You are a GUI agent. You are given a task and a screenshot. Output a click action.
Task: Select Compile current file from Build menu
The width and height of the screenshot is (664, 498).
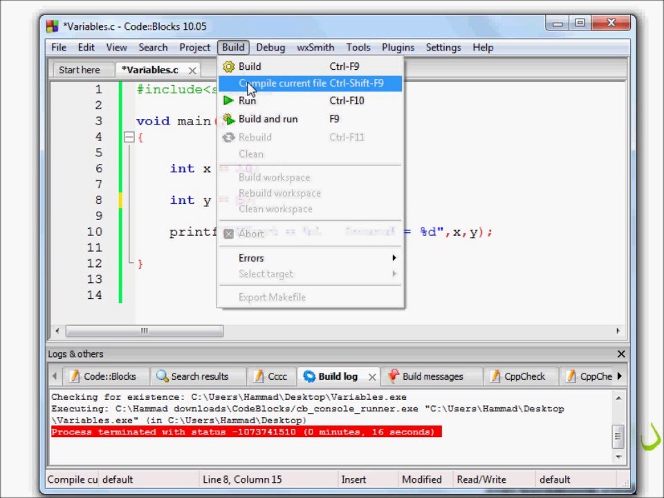310,84
